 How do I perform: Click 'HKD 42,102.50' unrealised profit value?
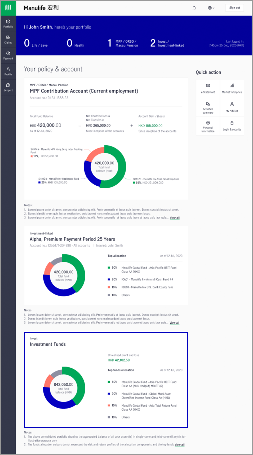[x=119, y=360]
